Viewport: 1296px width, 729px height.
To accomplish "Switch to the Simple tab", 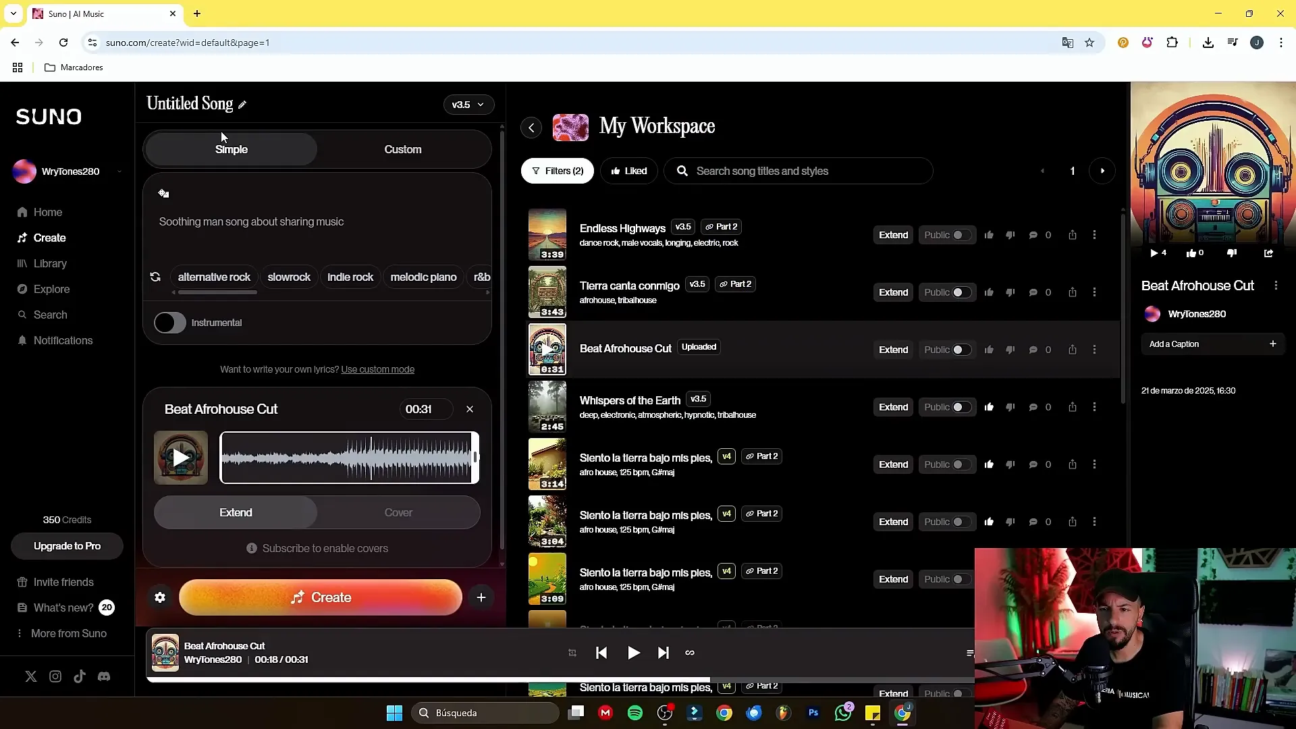I will pyautogui.click(x=231, y=149).
